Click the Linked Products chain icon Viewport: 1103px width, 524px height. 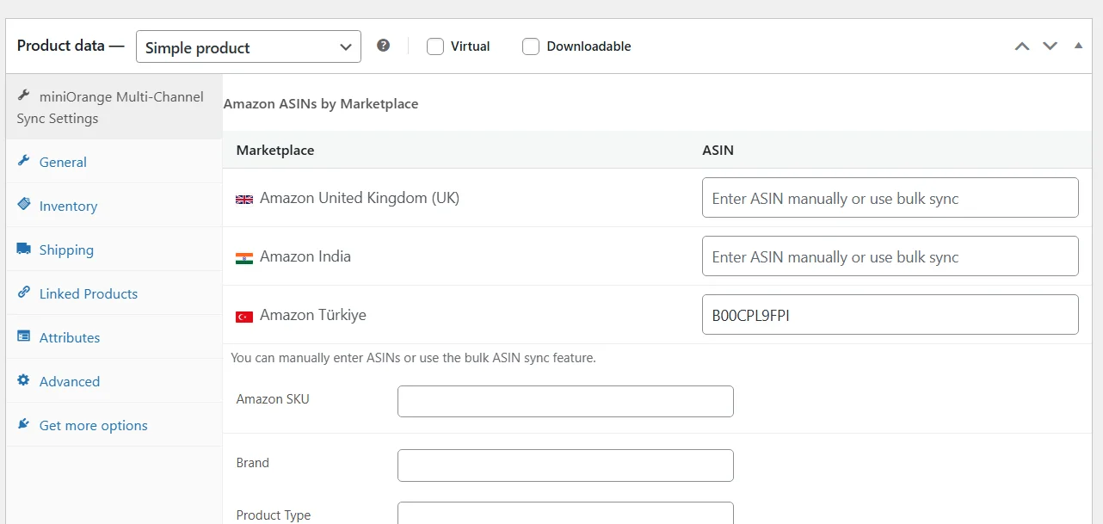point(24,293)
